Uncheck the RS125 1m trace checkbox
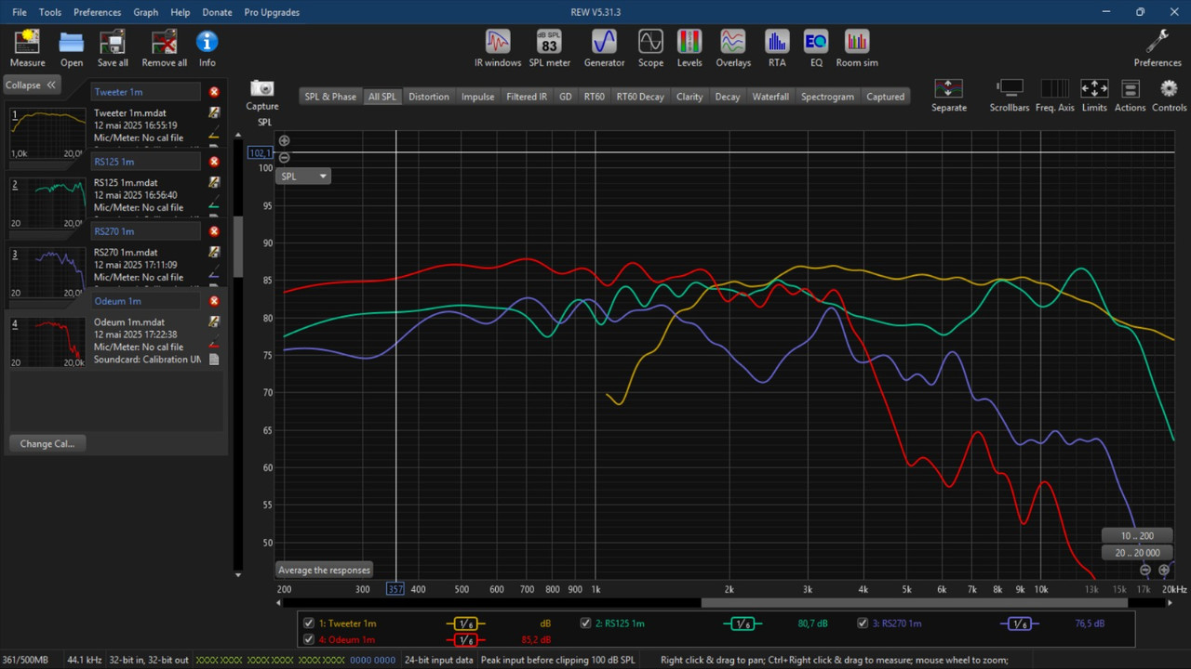Viewport: 1191px width, 669px height. [x=585, y=623]
